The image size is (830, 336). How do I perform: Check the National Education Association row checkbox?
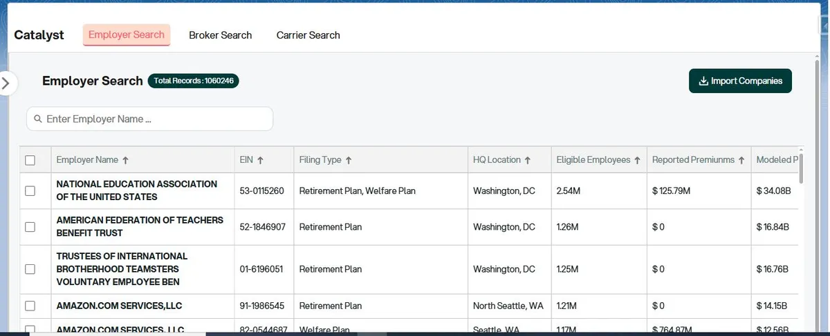pyautogui.click(x=30, y=191)
